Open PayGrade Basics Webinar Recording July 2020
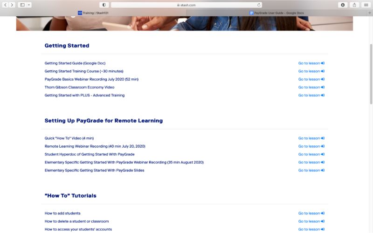This screenshot has height=233, width=373. pyautogui.click(x=91, y=79)
